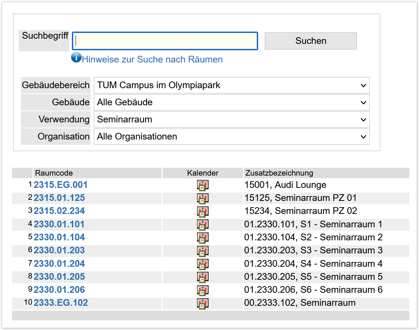The image size is (419, 330).
Task: Open room link 2330.01.203
Action: 59,250
